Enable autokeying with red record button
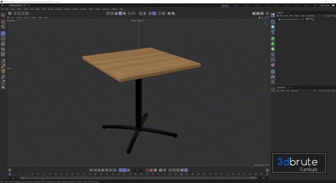The image size is (336, 183). click(151, 170)
